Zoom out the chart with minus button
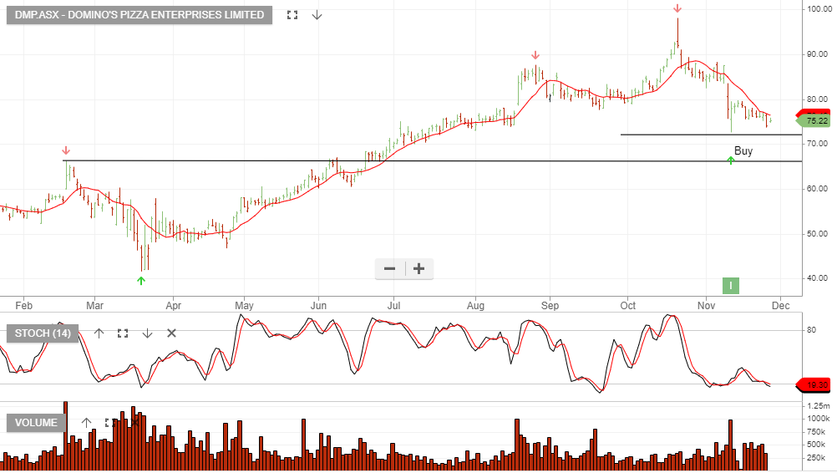837x473 pixels. point(389,268)
